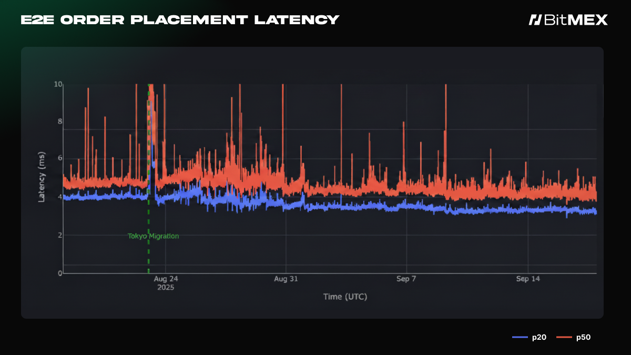Click the Time (UTC) x-axis title

point(345,297)
